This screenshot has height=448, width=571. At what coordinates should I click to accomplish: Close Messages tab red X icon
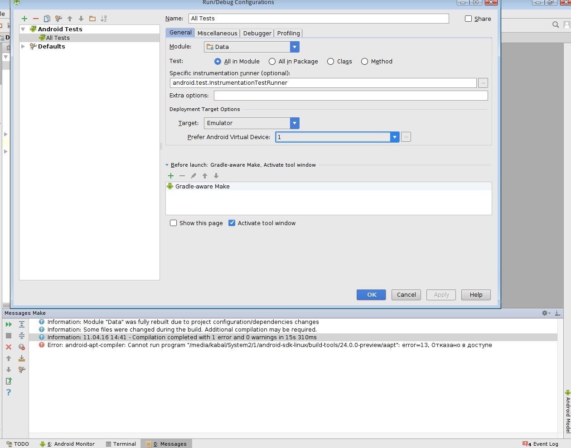9,347
